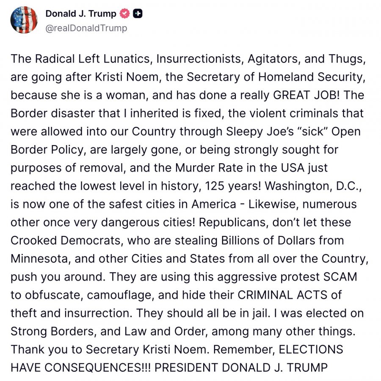The height and width of the screenshot is (381, 381).
Task: Click the capitalized "CRIMINAL ACTS" text
Action: click(x=282, y=295)
